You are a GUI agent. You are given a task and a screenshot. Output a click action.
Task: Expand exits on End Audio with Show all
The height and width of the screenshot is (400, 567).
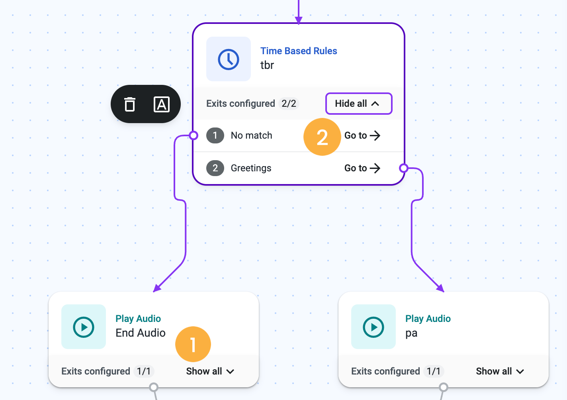210,371
